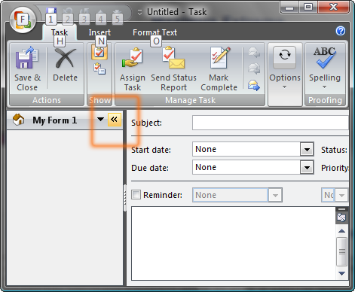This screenshot has height=292, width=355.
Task: Click the Delete X icon
Action: (66, 58)
